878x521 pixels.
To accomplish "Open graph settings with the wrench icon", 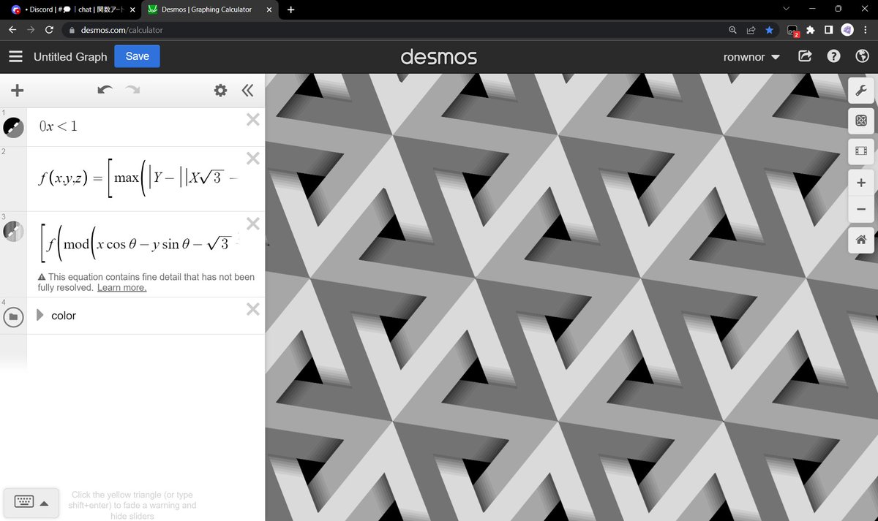I will coord(861,91).
